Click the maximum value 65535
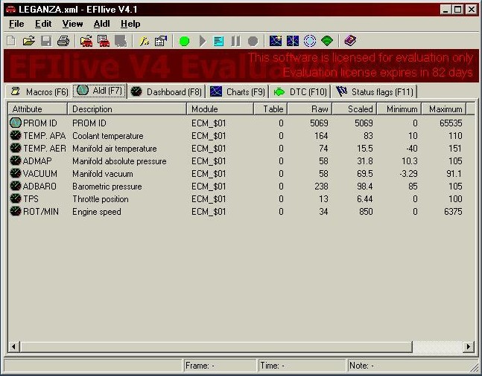Viewport: 482px width, 376px height. pyautogui.click(x=451, y=123)
